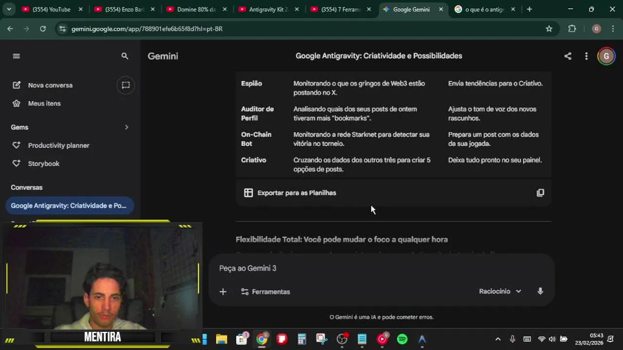Open the Chrome extensions puzzle icon

tap(572, 29)
